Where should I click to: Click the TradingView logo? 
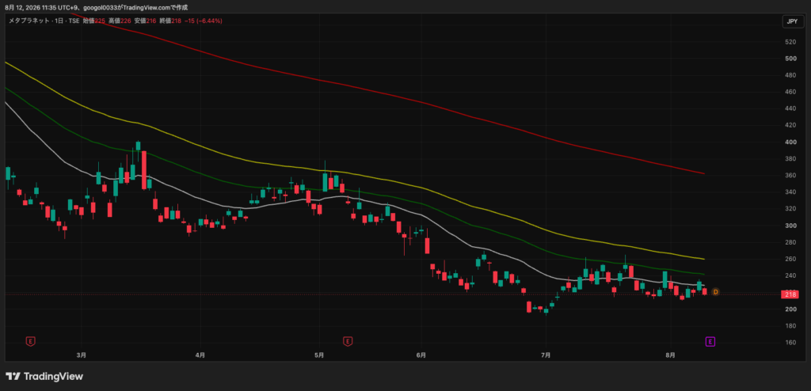pos(44,376)
